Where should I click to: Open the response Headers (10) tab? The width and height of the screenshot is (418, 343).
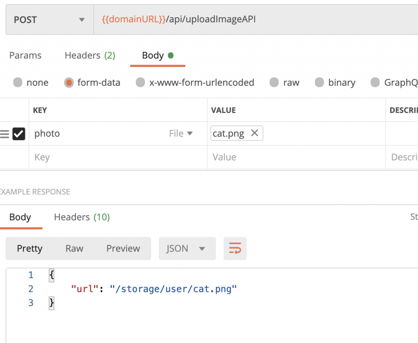pyautogui.click(x=82, y=217)
